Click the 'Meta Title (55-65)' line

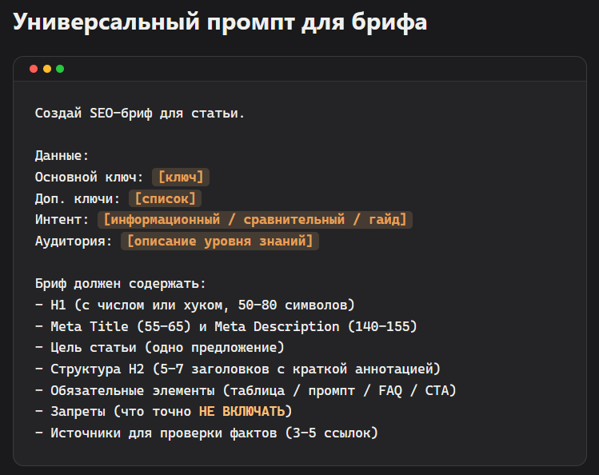coord(226,326)
